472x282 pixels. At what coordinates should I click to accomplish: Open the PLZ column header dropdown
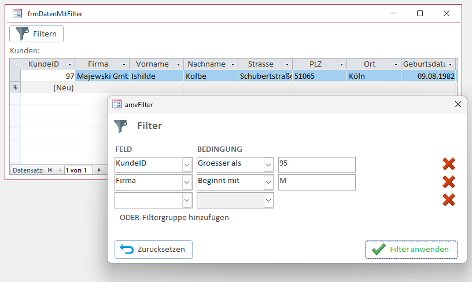(x=341, y=64)
